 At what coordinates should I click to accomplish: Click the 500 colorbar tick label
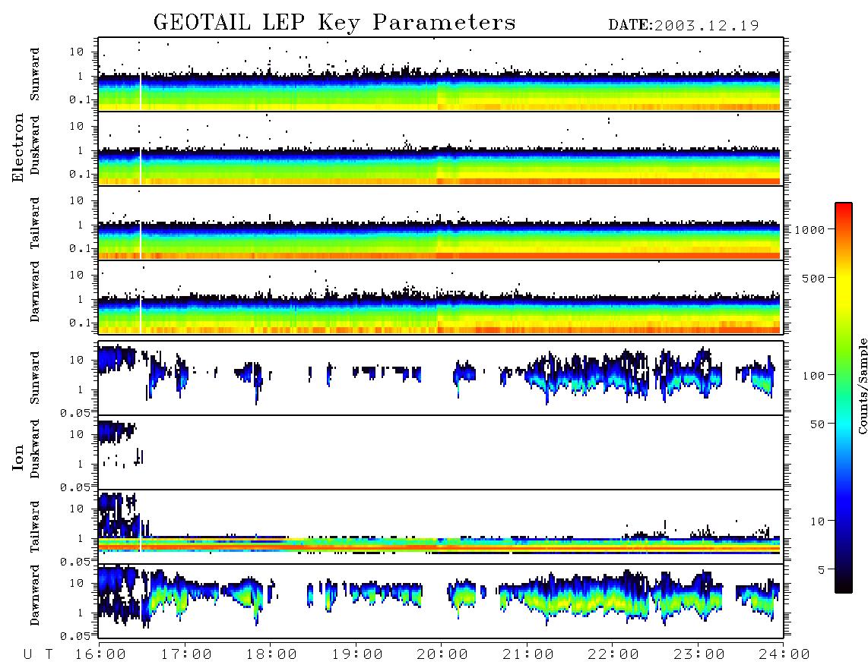pos(813,279)
